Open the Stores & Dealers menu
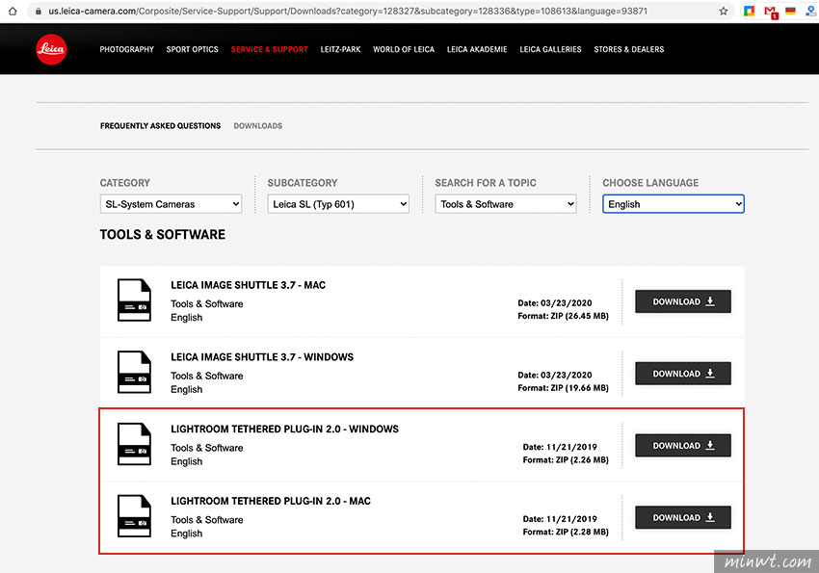This screenshot has width=819, height=573. point(629,49)
